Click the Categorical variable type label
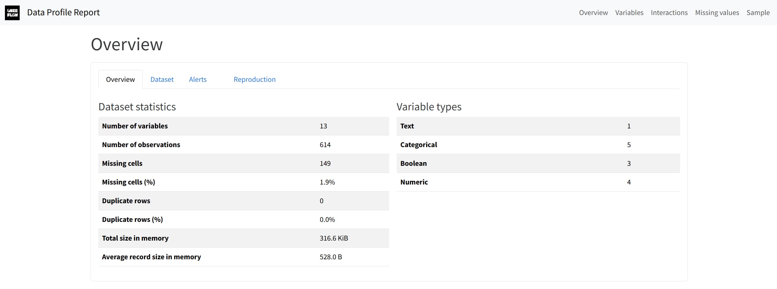Screen dimensions: 777x289 point(418,145)
